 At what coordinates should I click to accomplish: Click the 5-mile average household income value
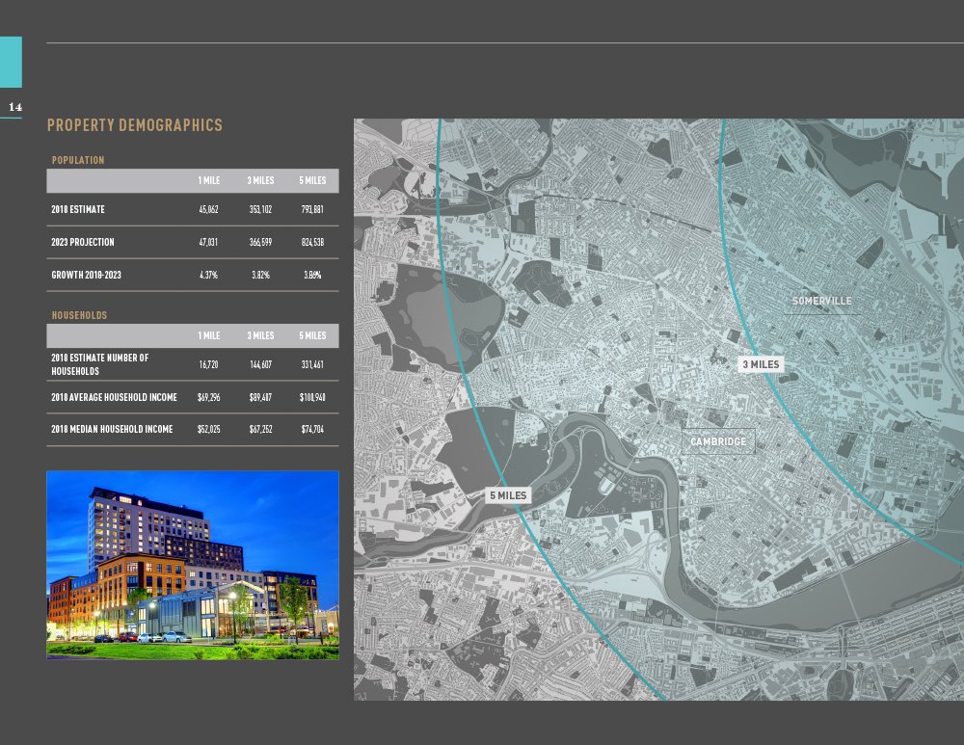coord(312,397)
